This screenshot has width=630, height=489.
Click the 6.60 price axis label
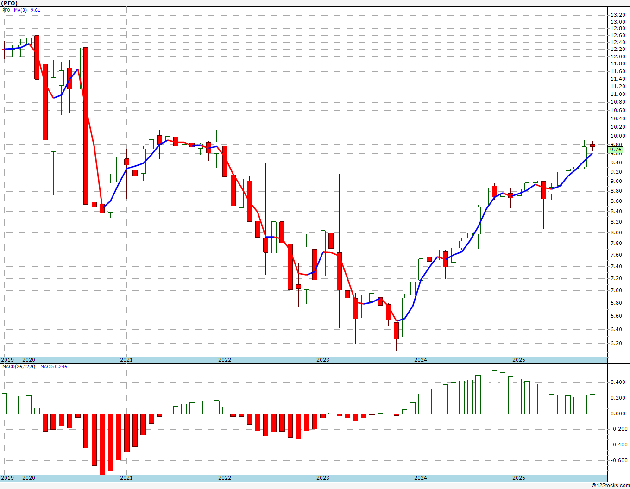click(x=617, y=316)
